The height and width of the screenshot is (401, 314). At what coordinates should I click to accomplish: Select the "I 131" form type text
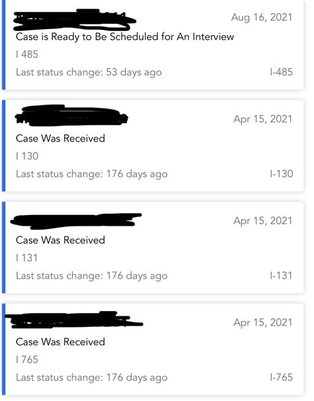(26, 258)
